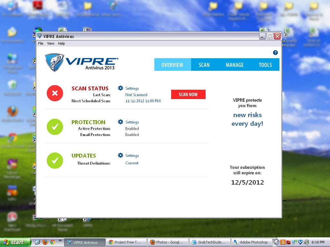Switch to Photos - Googl... taskbar window
Image resolution: width=330 pixels, height=247 pixels.
(168, 242)
